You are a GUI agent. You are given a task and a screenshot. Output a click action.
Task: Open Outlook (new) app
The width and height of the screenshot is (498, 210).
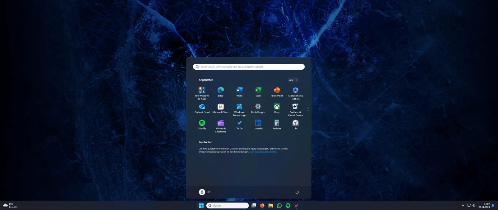pyautogui.click(x=202, y=109)
